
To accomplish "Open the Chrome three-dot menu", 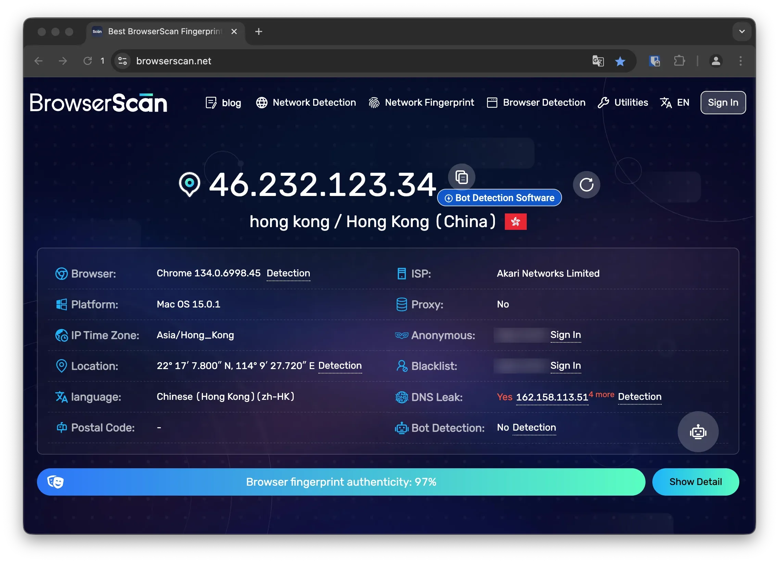I will tap(740, 61).
